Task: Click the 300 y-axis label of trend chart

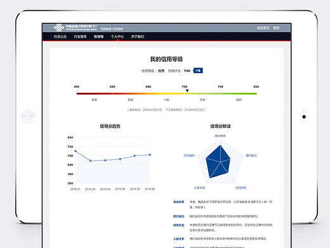Action: [70, 183]
